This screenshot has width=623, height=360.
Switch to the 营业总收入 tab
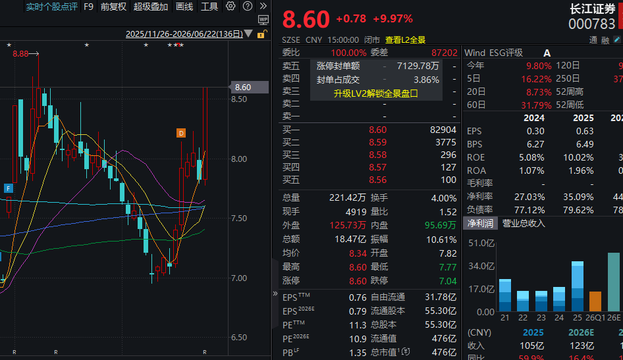coord(524,224)
